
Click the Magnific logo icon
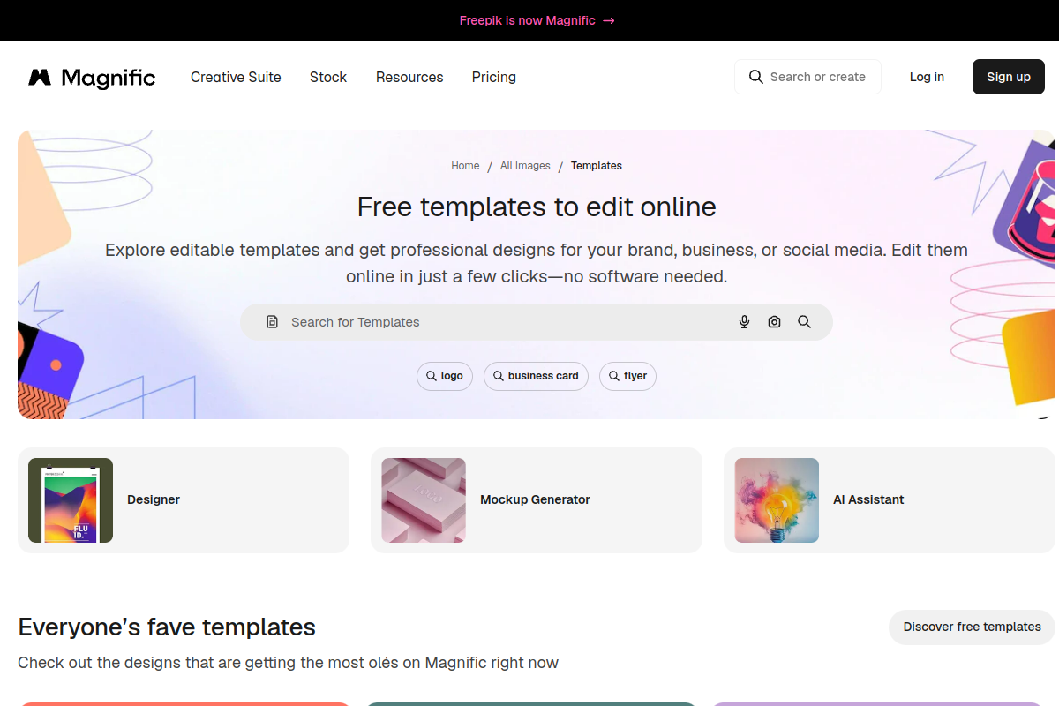(x=40, y=78)
